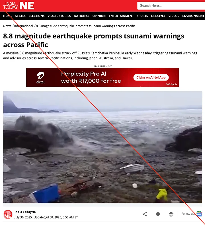Image resolution: width=205 pixels, height=225 pixels.
Task: Click the India TodayNE author avatar
Action: 8,214
